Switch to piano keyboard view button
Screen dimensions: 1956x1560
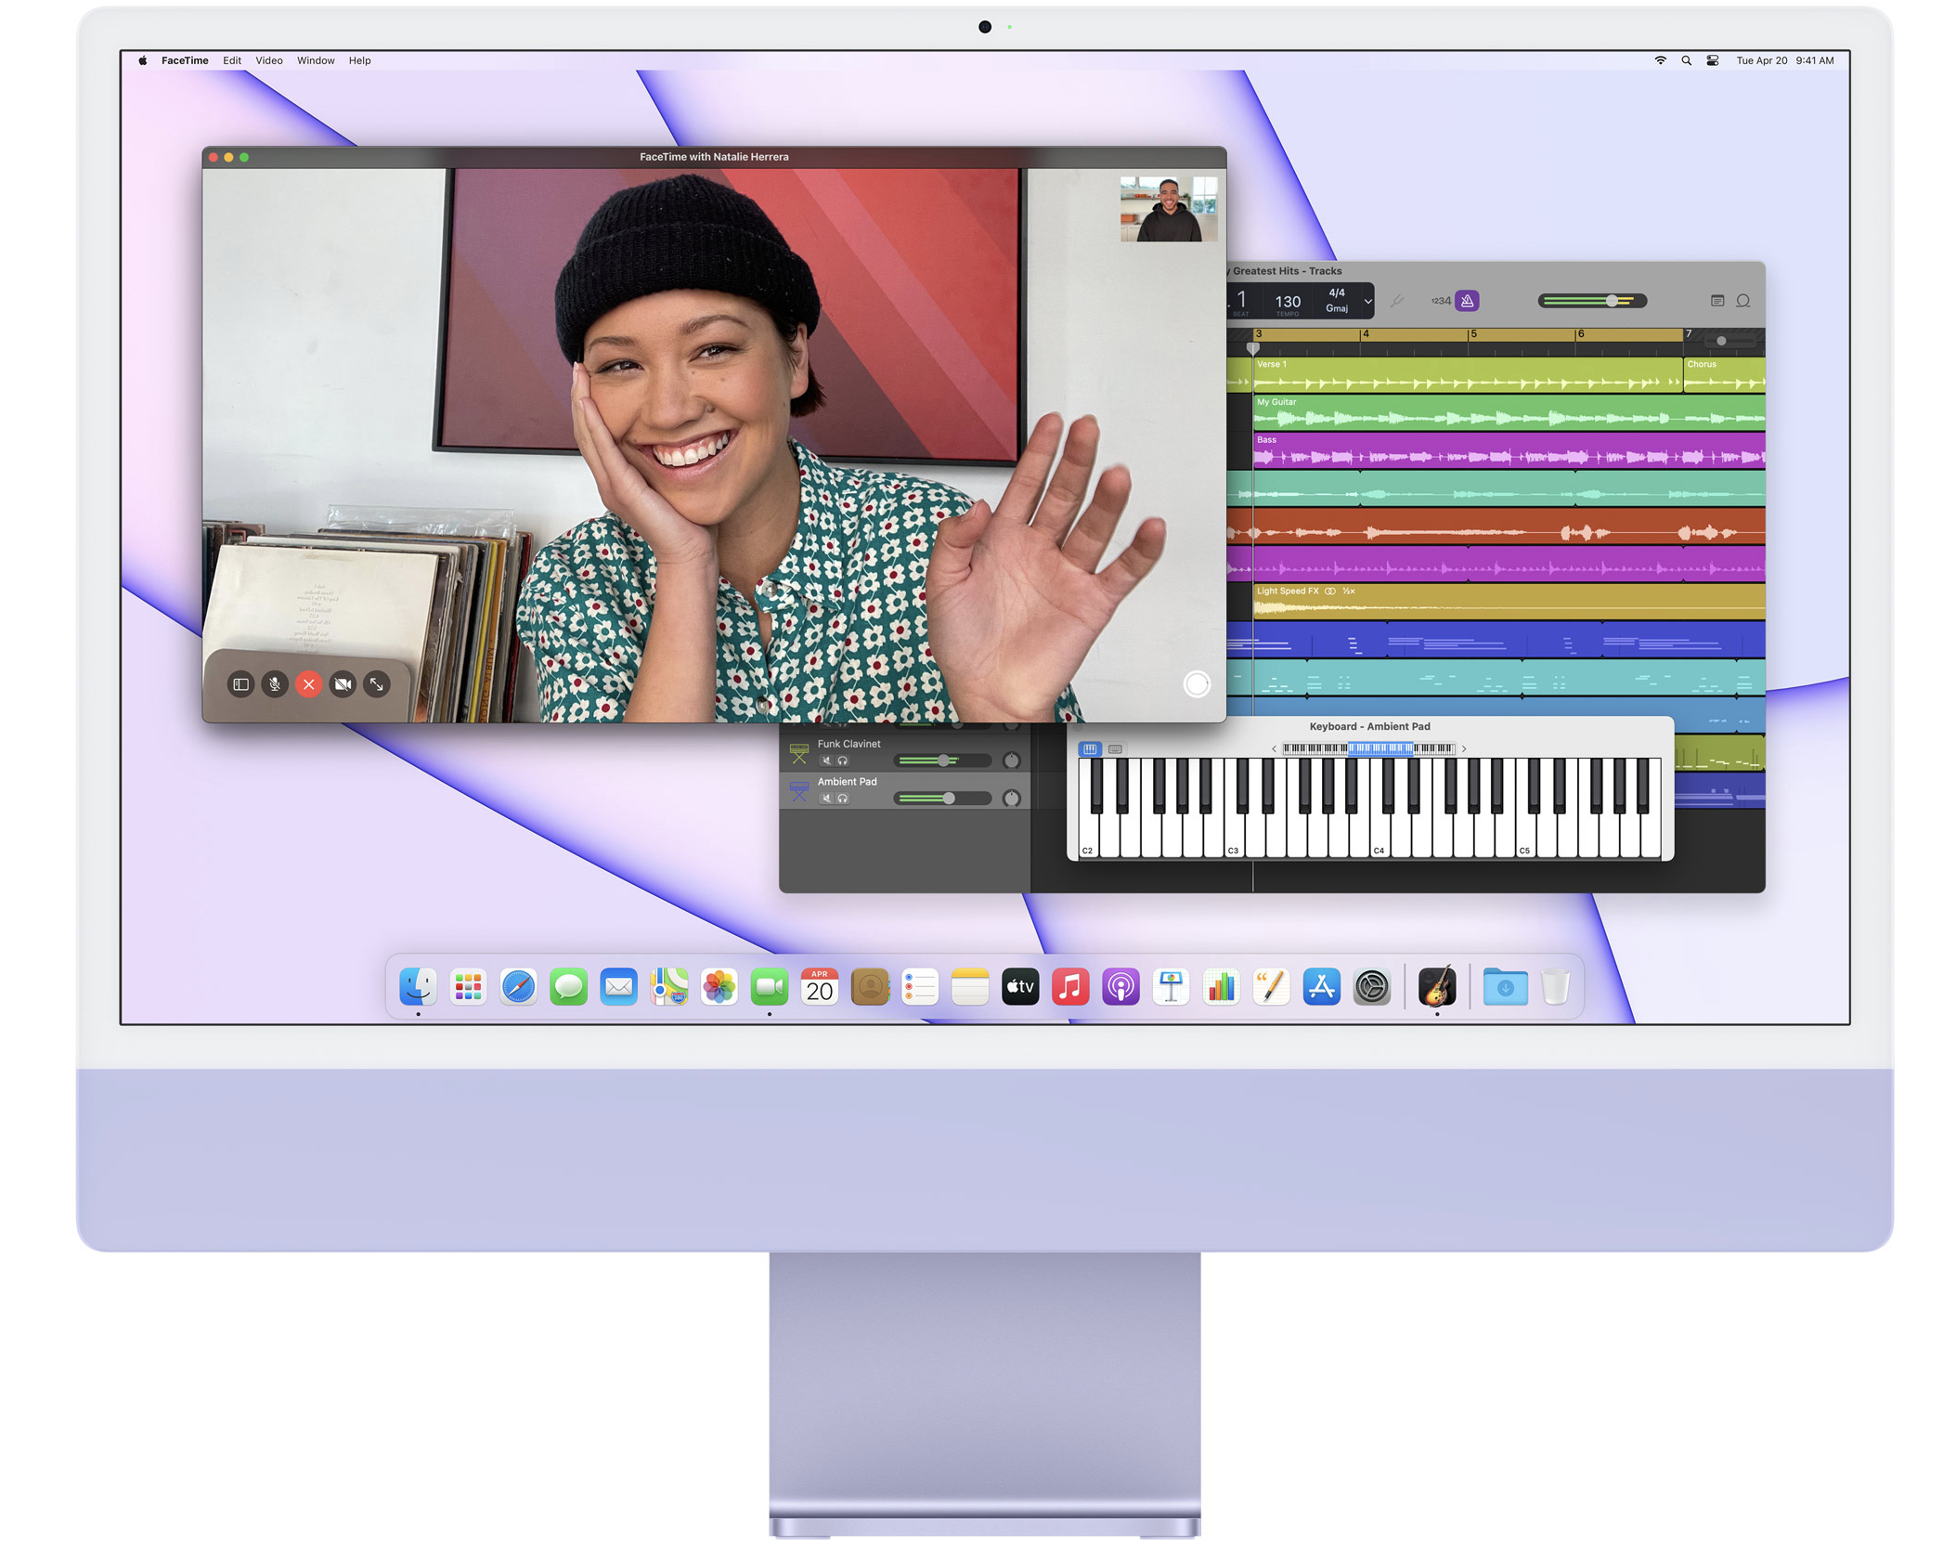pyautogui.click(x=1090, y=749)
